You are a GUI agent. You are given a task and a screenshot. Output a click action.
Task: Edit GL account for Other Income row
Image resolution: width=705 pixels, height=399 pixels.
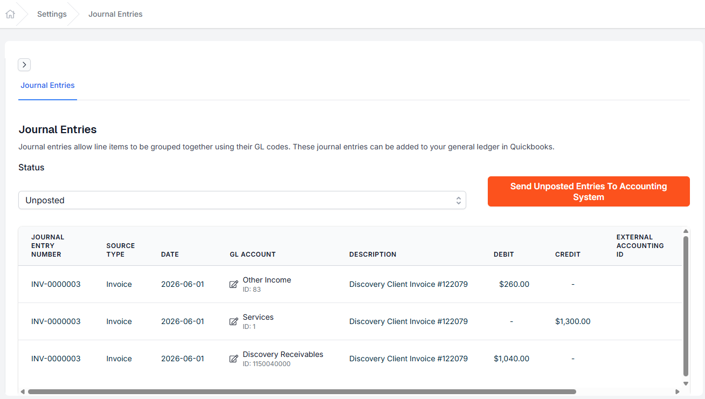233,284
